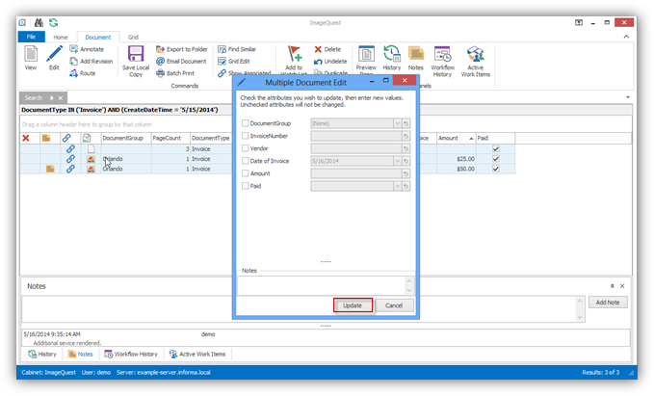Check the Vendor attribute box

click(x=246, y=148)
